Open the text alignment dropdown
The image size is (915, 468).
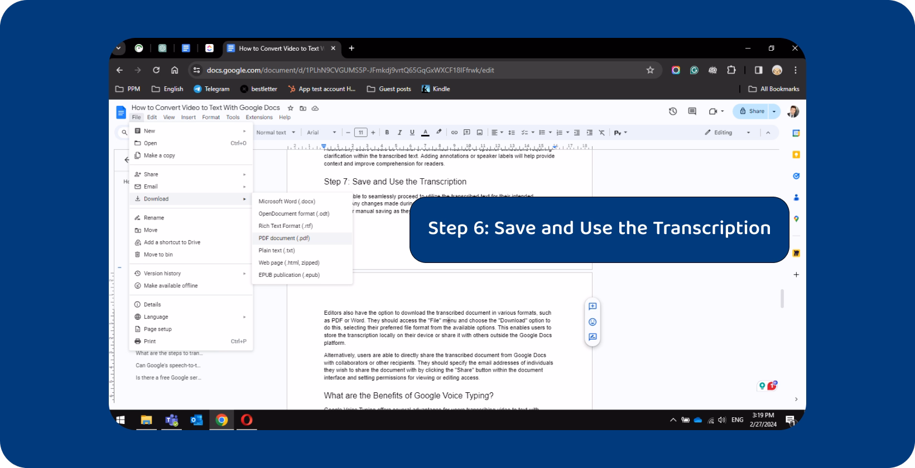(497, 133)
